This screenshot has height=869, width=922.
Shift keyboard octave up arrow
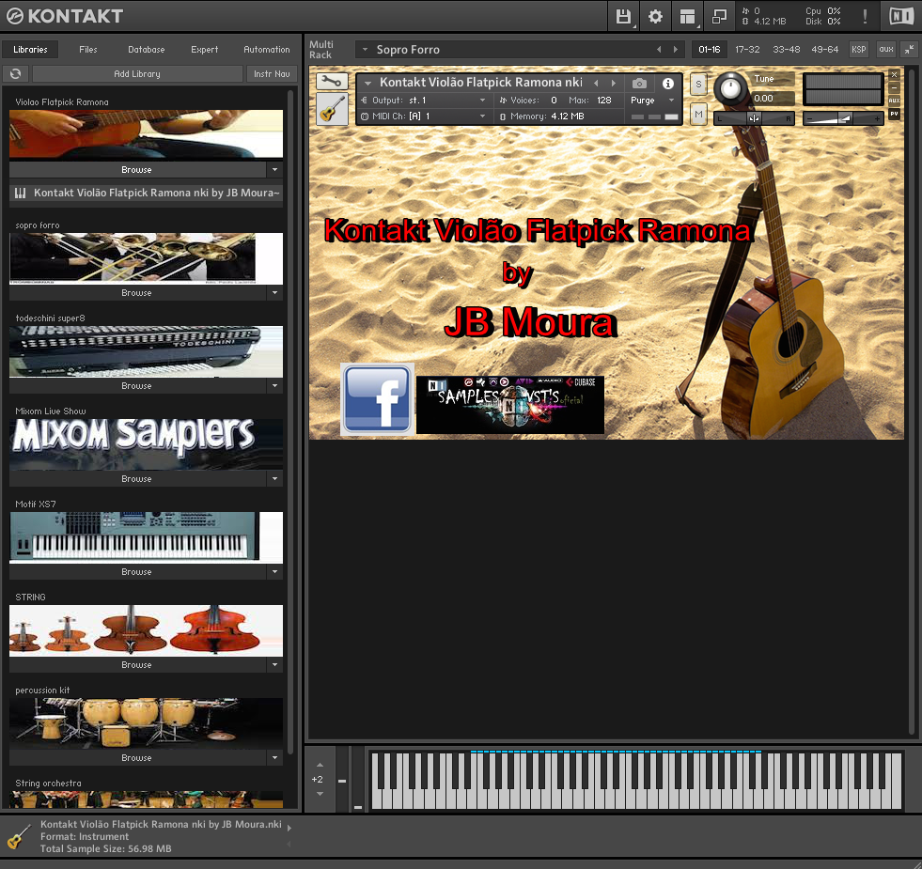pos(320,765)
